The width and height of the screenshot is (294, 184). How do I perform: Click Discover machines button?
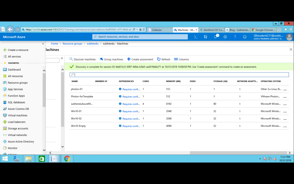[82, 59]
